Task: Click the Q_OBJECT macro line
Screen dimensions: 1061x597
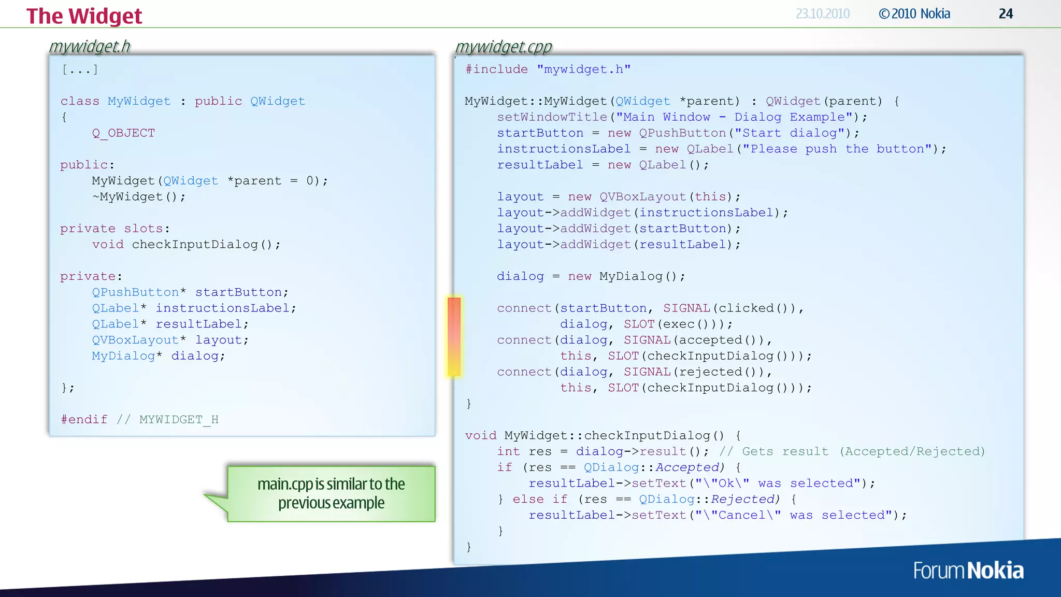Action: (x=123, y=133)
